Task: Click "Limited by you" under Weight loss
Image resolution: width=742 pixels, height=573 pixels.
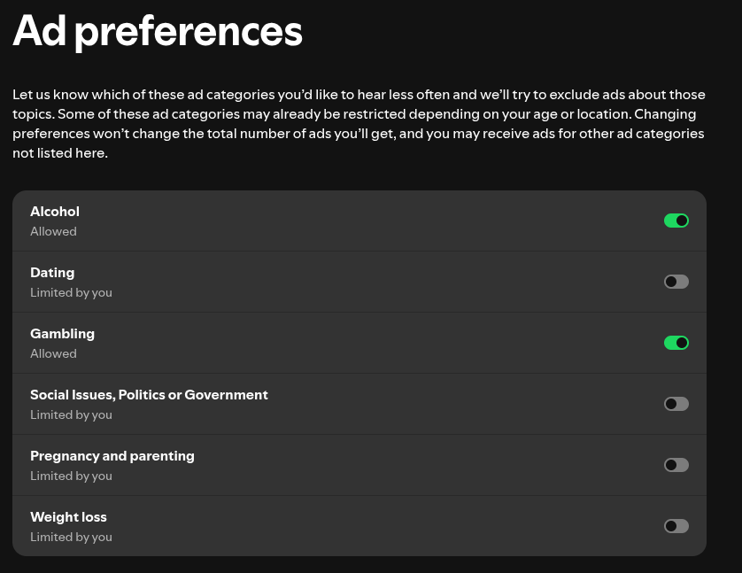Action: (x=71, y=537)
